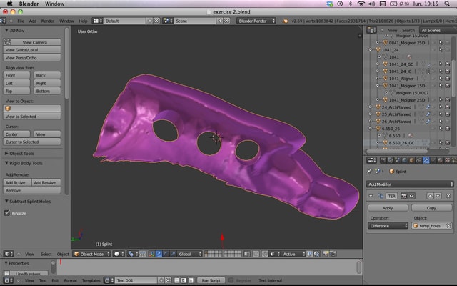Click the View Camera button
This screenshot has height=286, width=457.
click(x=34, y=42)
